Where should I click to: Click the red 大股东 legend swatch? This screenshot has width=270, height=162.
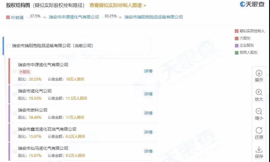(236, 38)
